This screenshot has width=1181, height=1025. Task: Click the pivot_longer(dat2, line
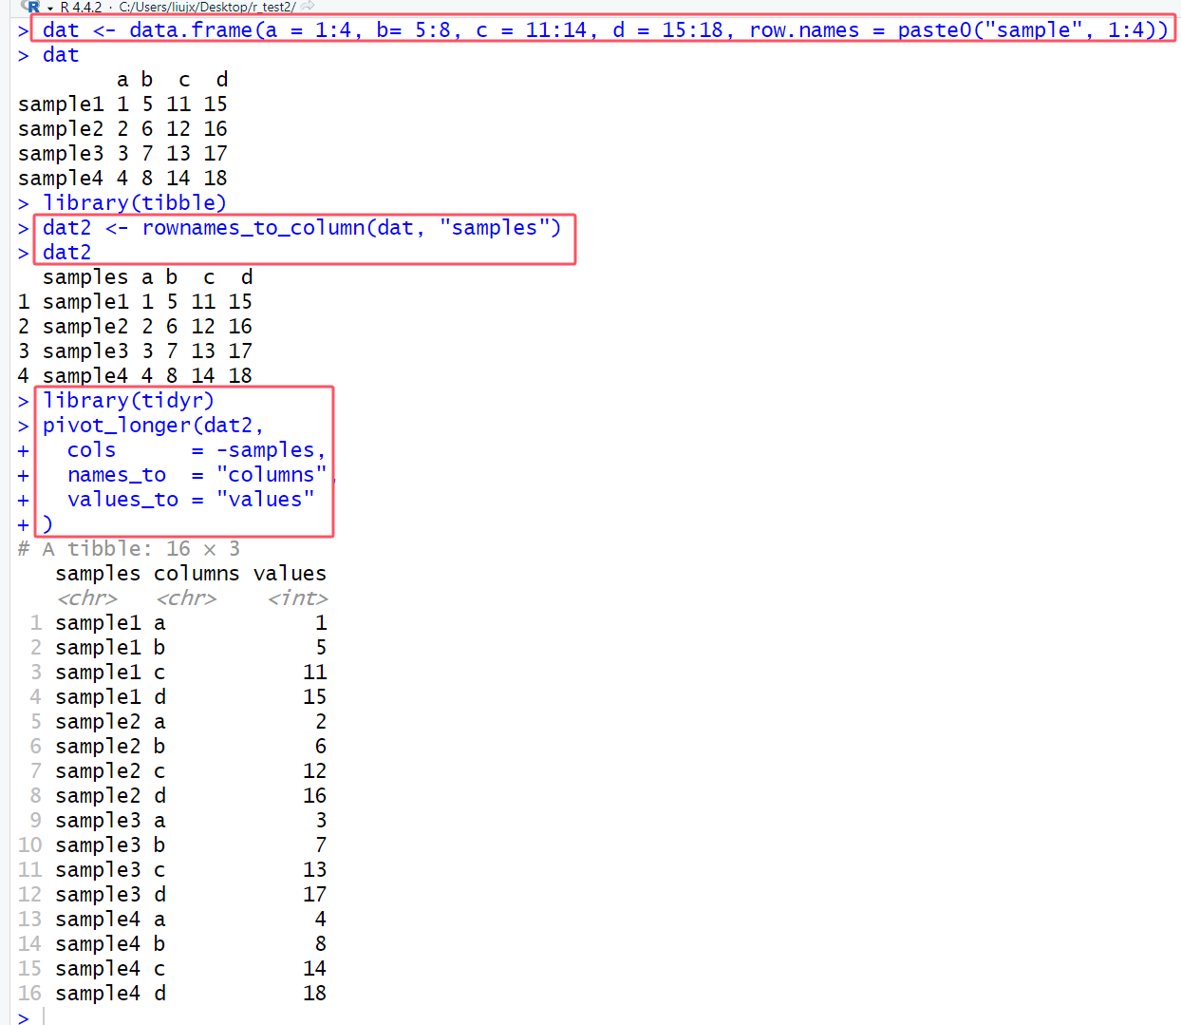(x=153, y=426)
